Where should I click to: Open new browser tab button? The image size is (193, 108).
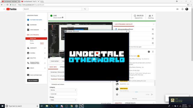42,1
